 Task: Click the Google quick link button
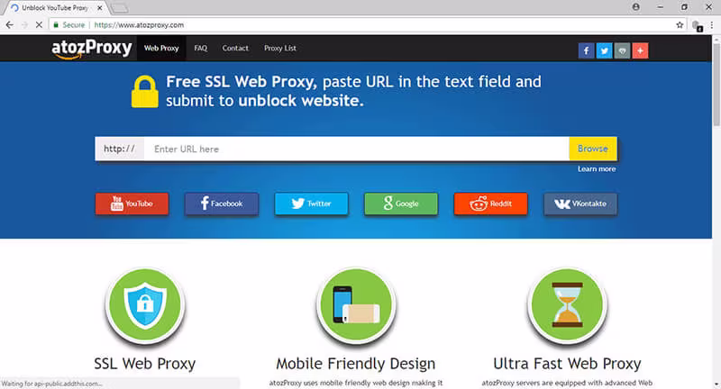[x=401, y=204]
